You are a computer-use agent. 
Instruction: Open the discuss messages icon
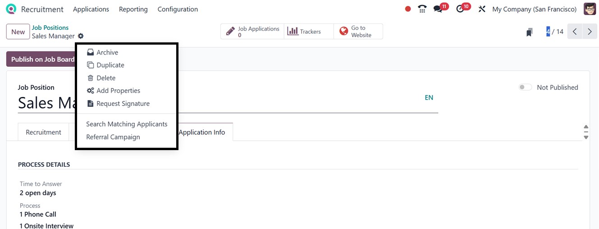pyautogui.click(x=438, y=9)
